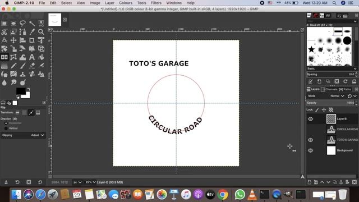Select the Gradient tool
Image resolution: width=359 pixels, height=202 pixels.
click(x=4, y=66)
